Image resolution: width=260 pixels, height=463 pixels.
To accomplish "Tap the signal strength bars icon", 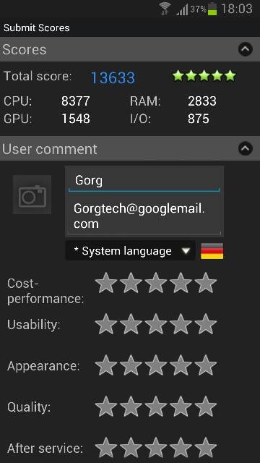I will pos(182,9).
